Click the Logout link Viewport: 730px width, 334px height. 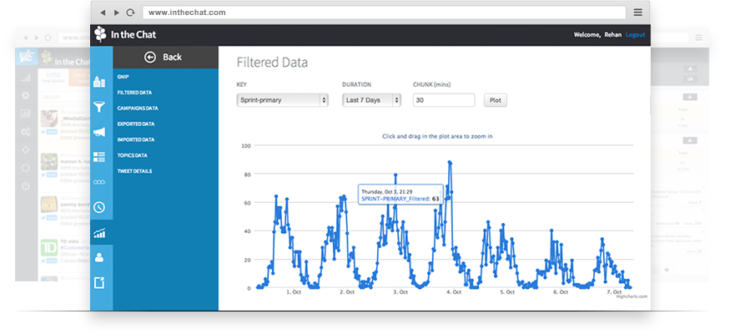coord(635,35)
